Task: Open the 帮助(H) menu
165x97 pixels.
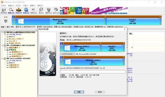Action: [x=40, y=5]
